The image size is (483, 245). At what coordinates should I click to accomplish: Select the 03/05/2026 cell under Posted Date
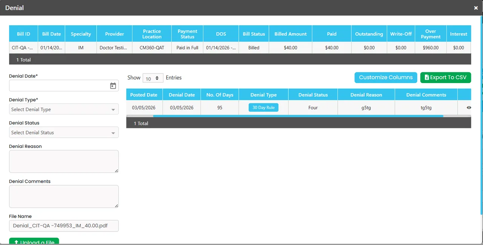coord(144,108)
